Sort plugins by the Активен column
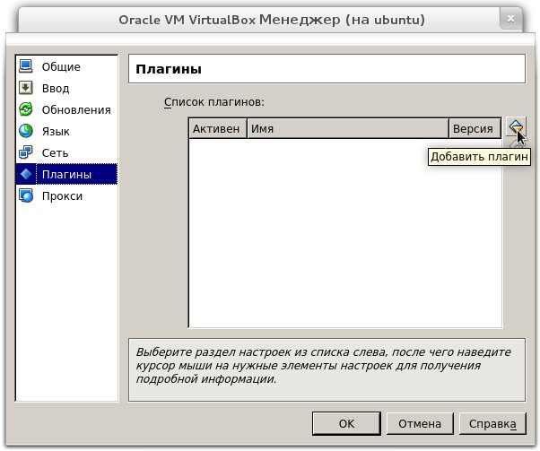 pyautogui.click(x=216, y=129)
